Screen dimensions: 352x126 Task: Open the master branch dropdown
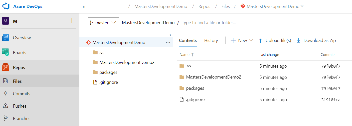103,22
